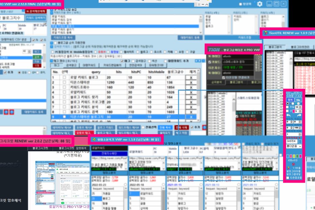The height and width of the screenshot is (210, 315).
Task: Toggle the N checkbox beside 대량키워드 CSV 생성
Action: (34, 40)
